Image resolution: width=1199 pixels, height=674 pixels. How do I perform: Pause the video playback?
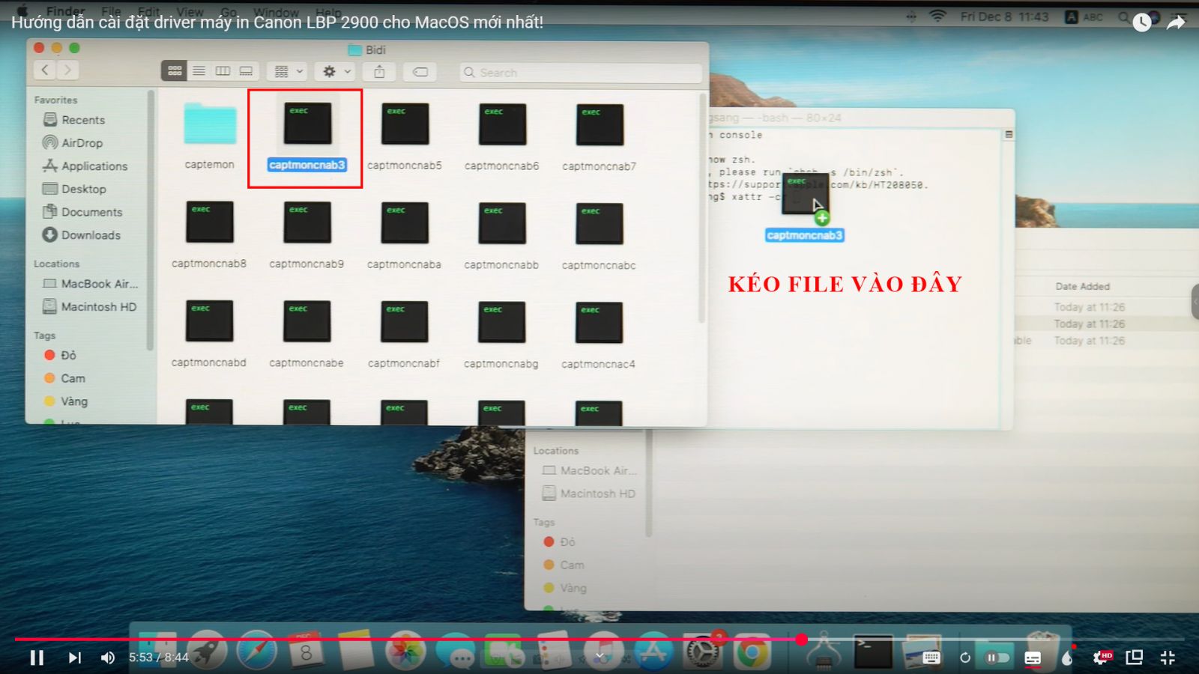pyautogui.click(x=37, y=658)
